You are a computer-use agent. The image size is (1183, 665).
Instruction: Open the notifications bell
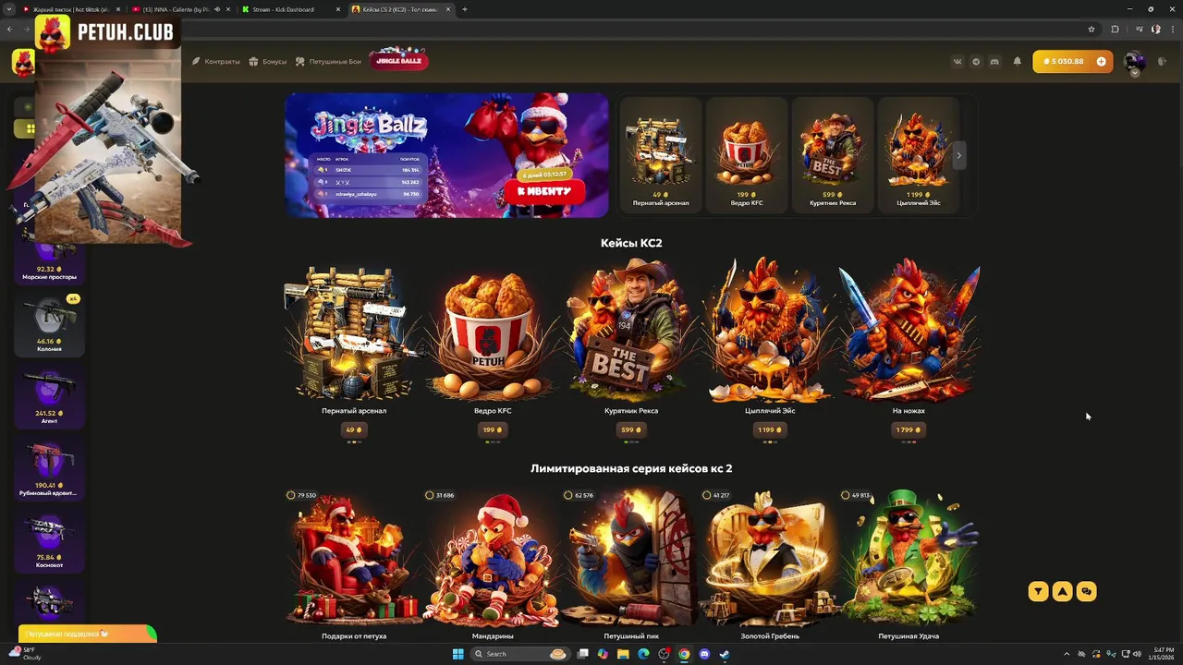[x=1018, y=62]
